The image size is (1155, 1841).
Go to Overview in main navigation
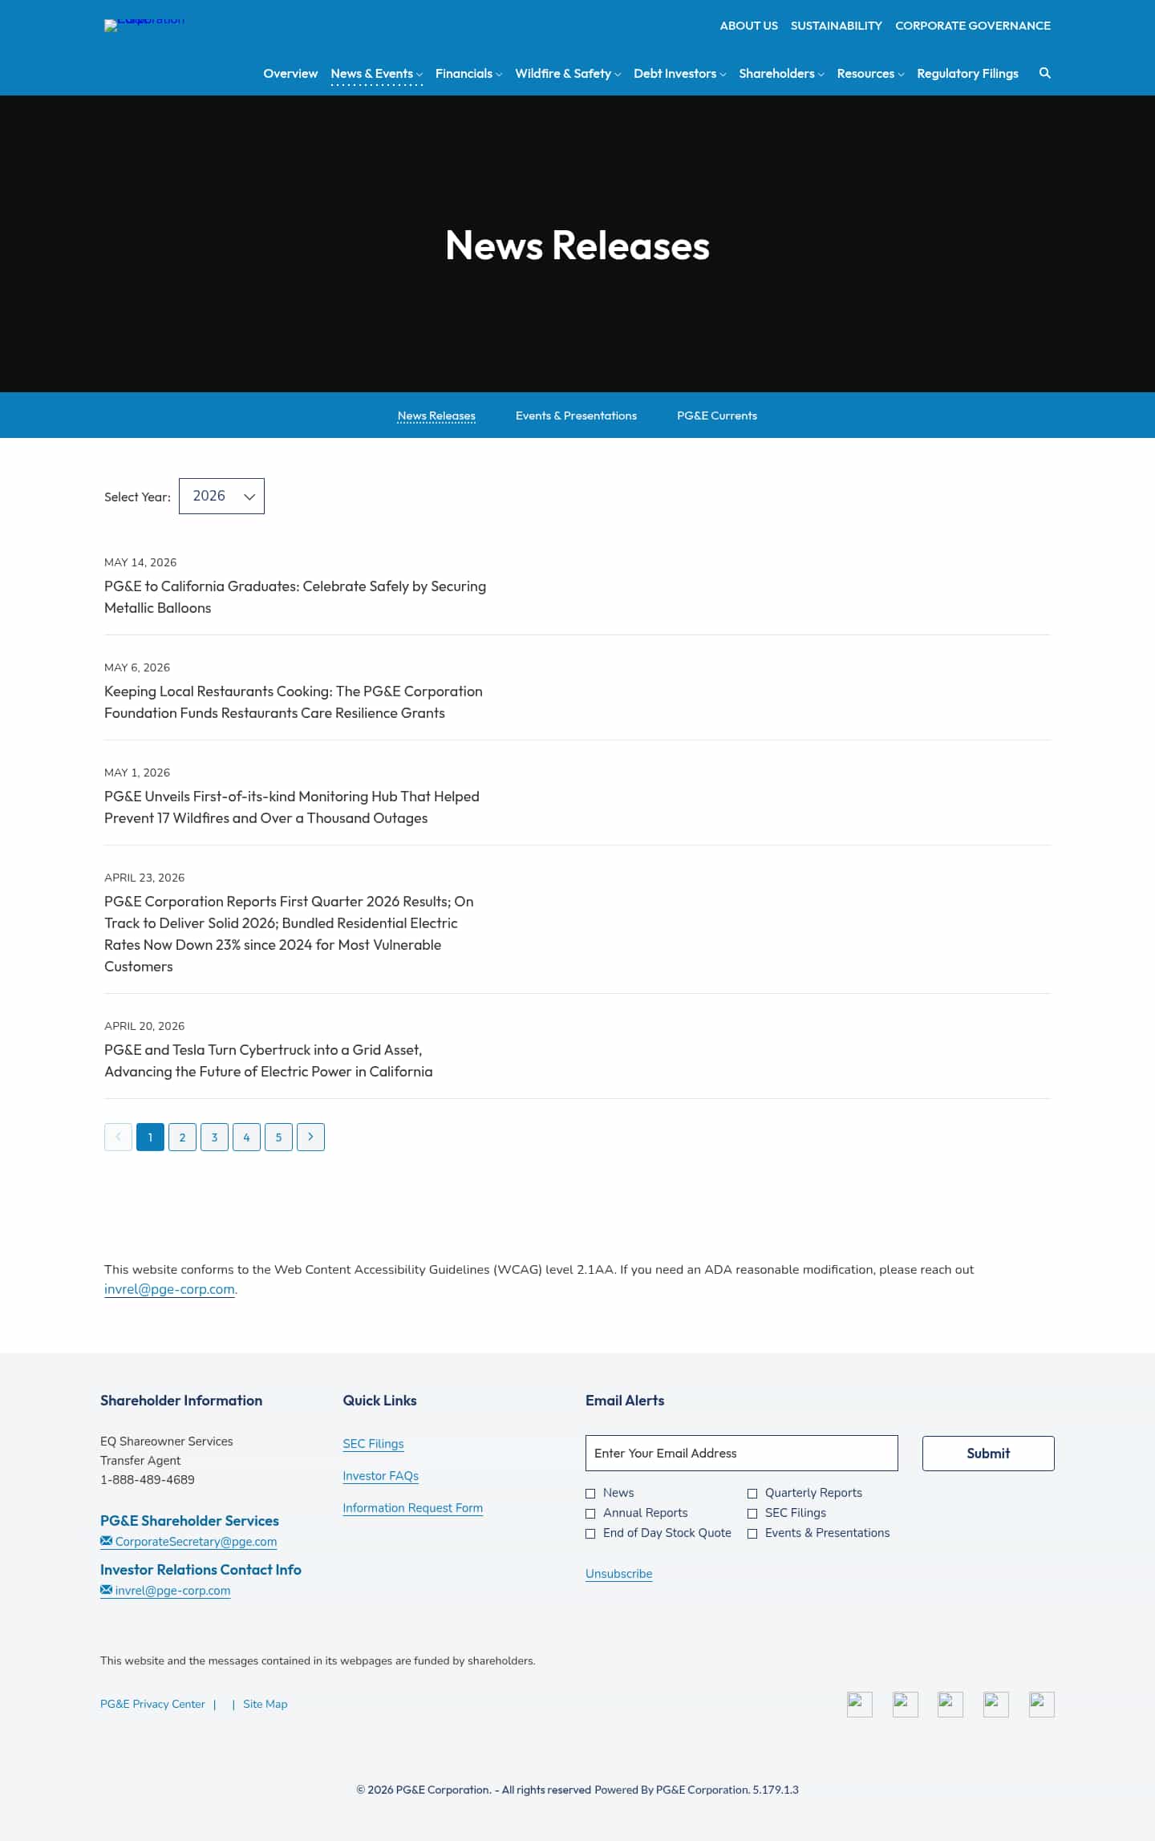[290, 74]
